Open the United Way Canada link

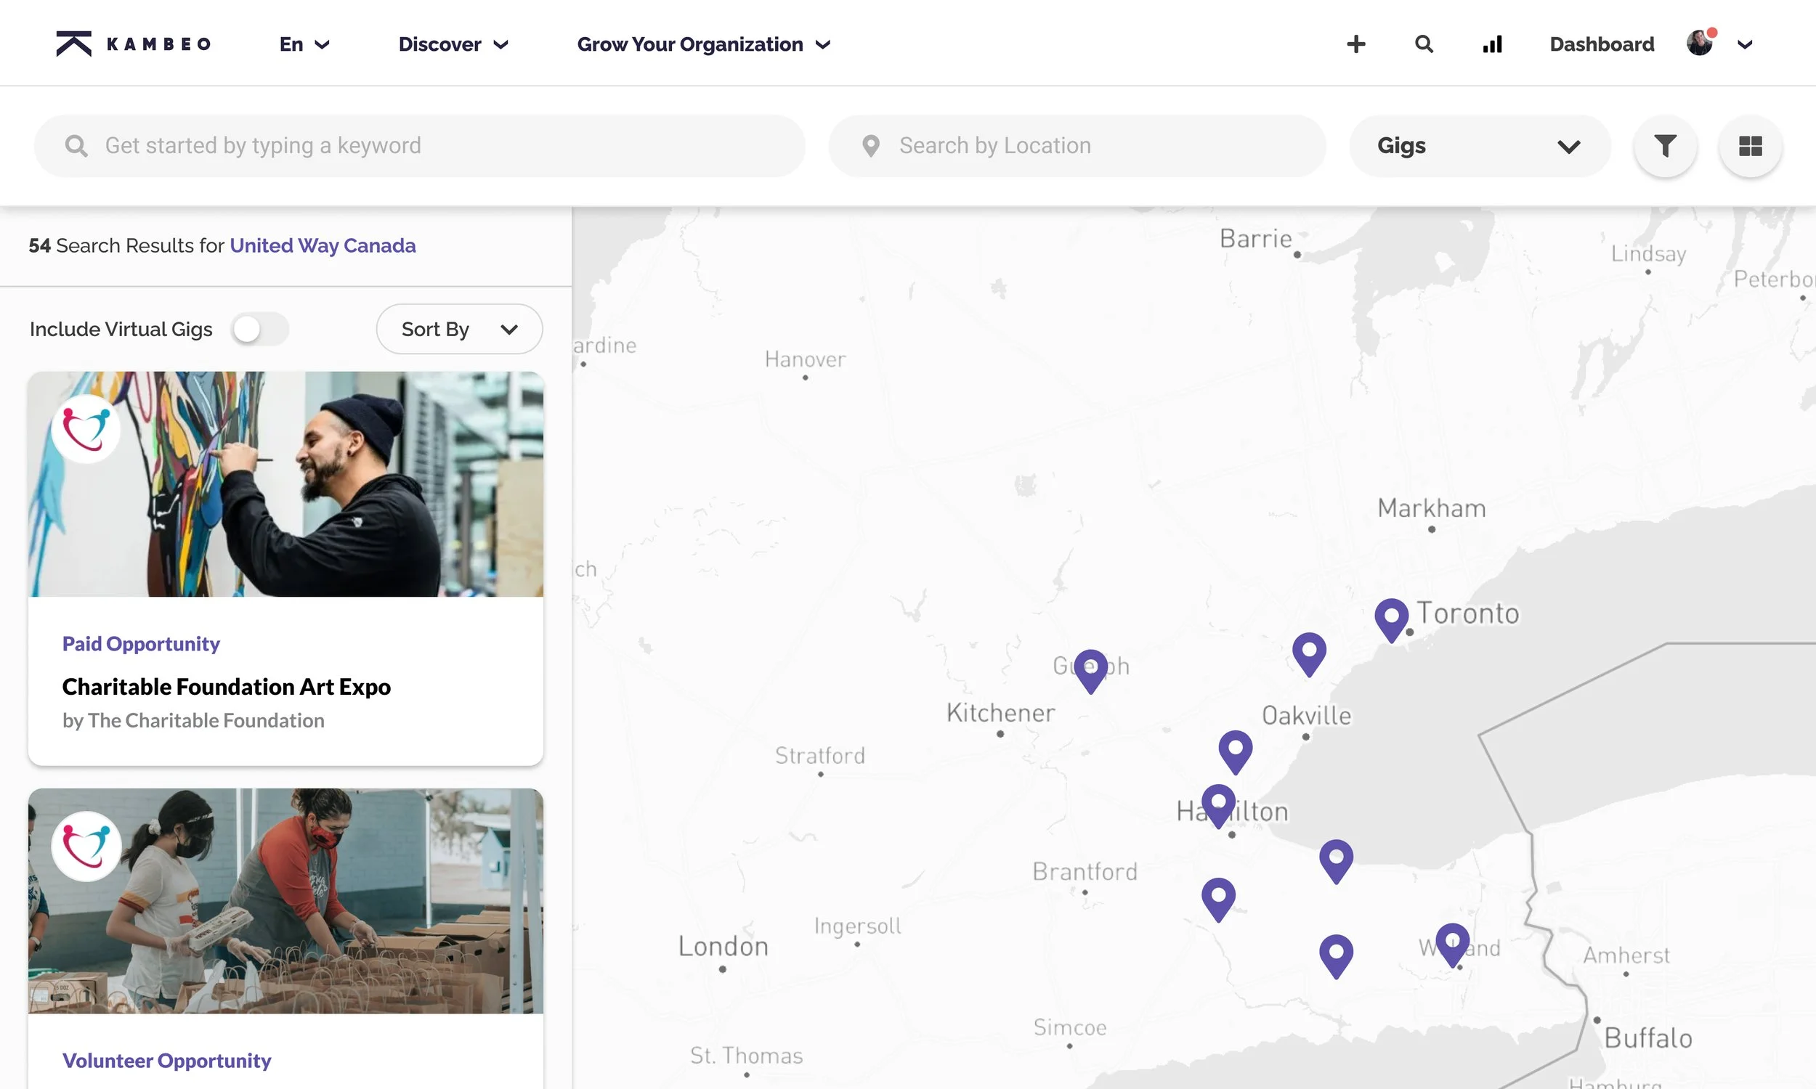tap(323, 245)
